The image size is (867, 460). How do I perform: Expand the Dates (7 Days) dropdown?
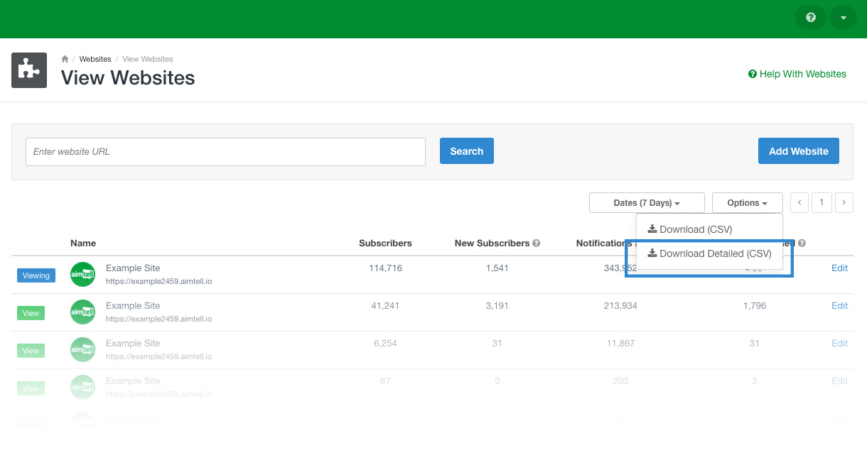point(646,203)
